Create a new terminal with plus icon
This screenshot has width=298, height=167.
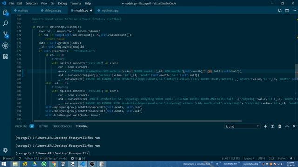[265, 126]
